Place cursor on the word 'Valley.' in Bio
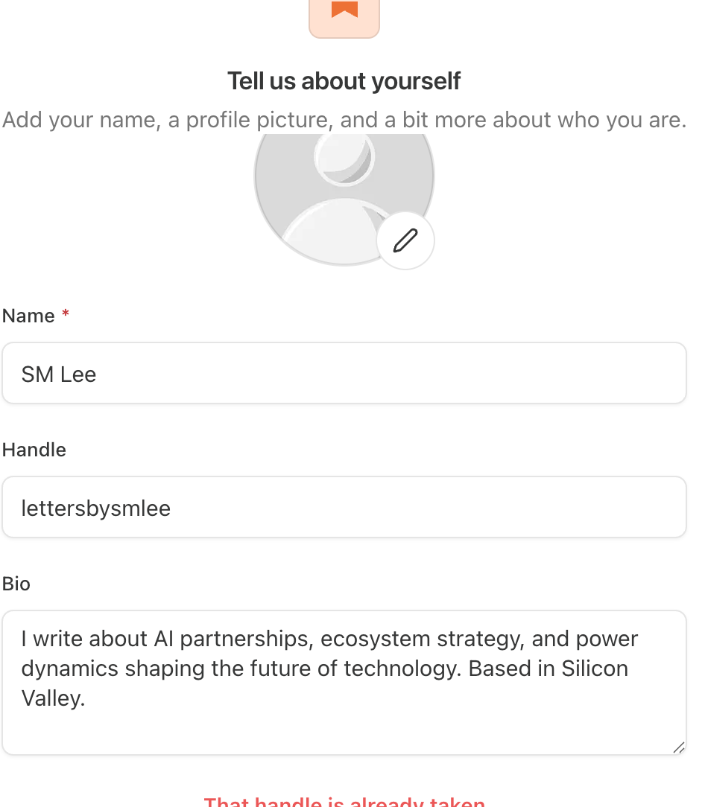Screen dimensions: 705x807 click(53, 698)
